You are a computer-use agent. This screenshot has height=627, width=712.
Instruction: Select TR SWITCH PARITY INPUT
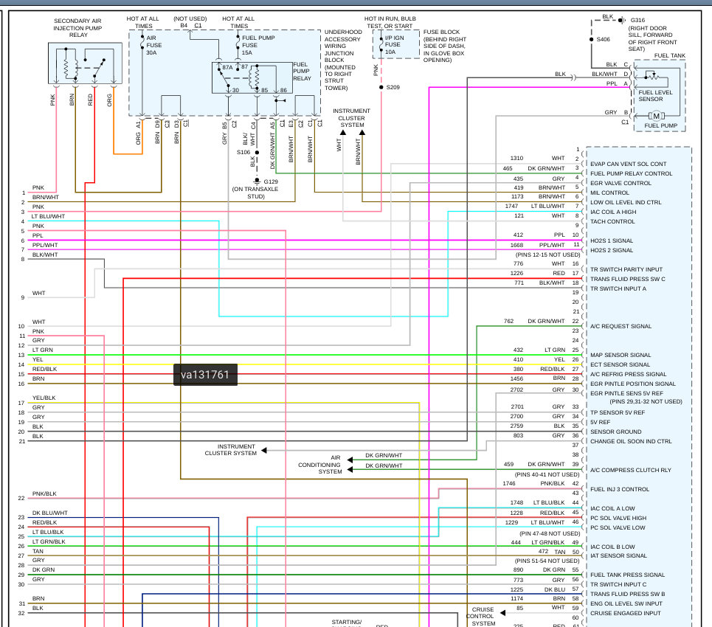pyautogui.click(x=626, y=269)
